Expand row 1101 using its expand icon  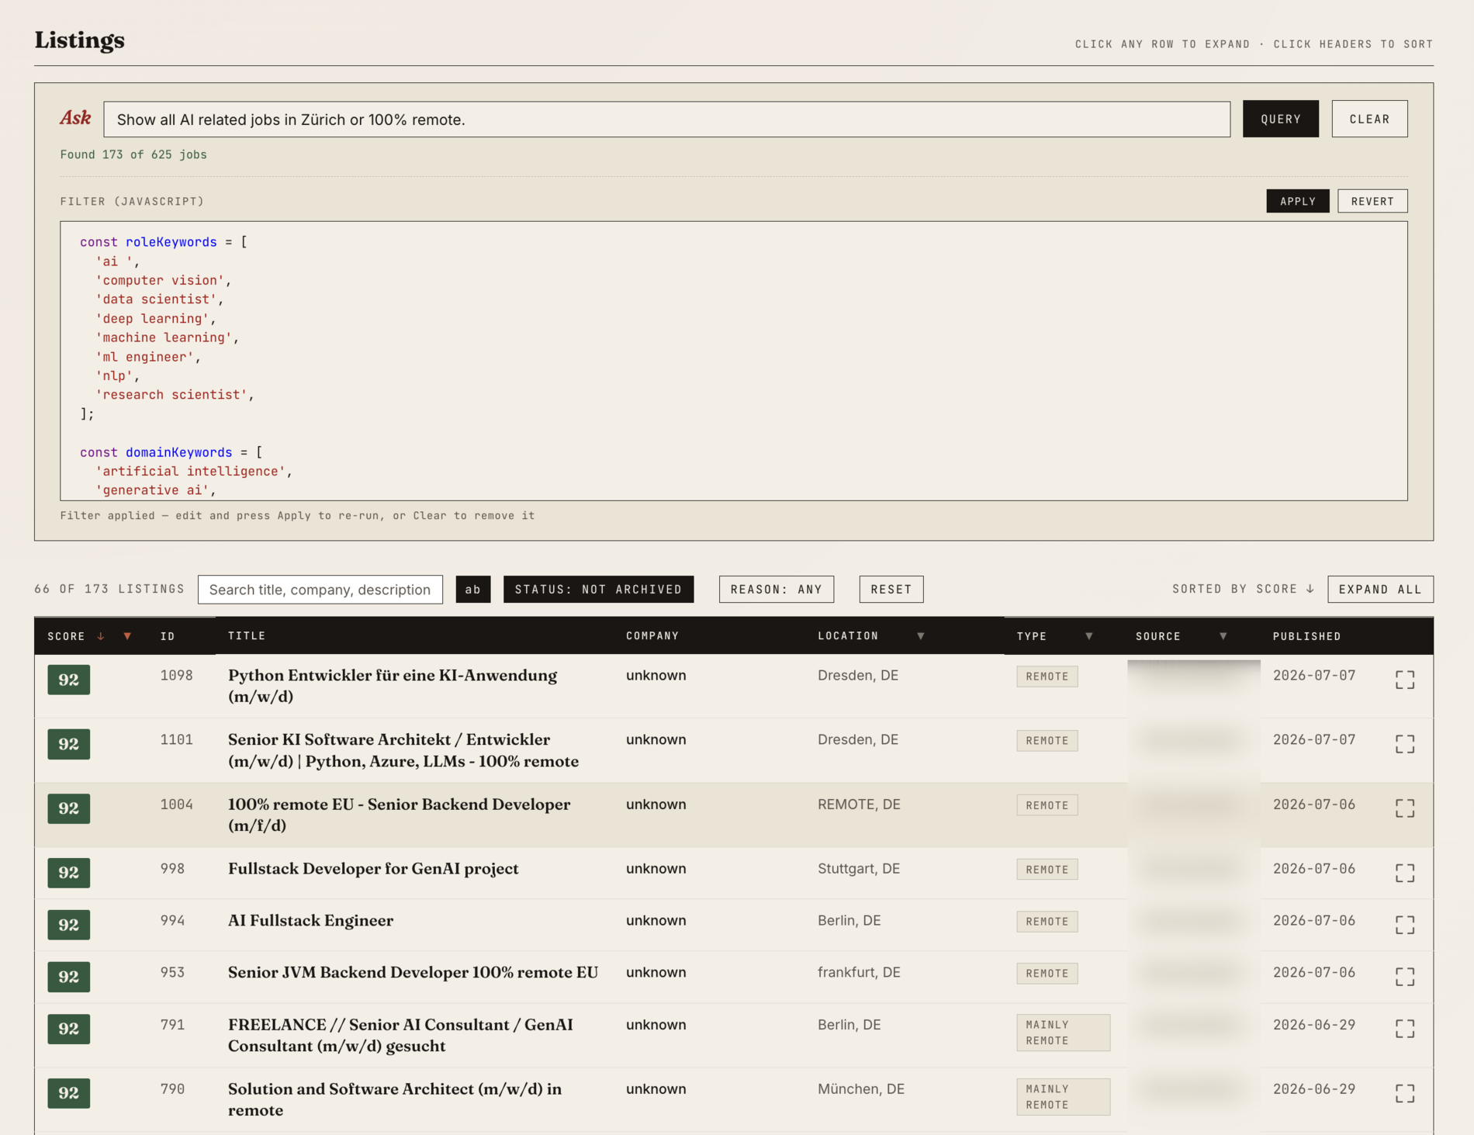1405,744
